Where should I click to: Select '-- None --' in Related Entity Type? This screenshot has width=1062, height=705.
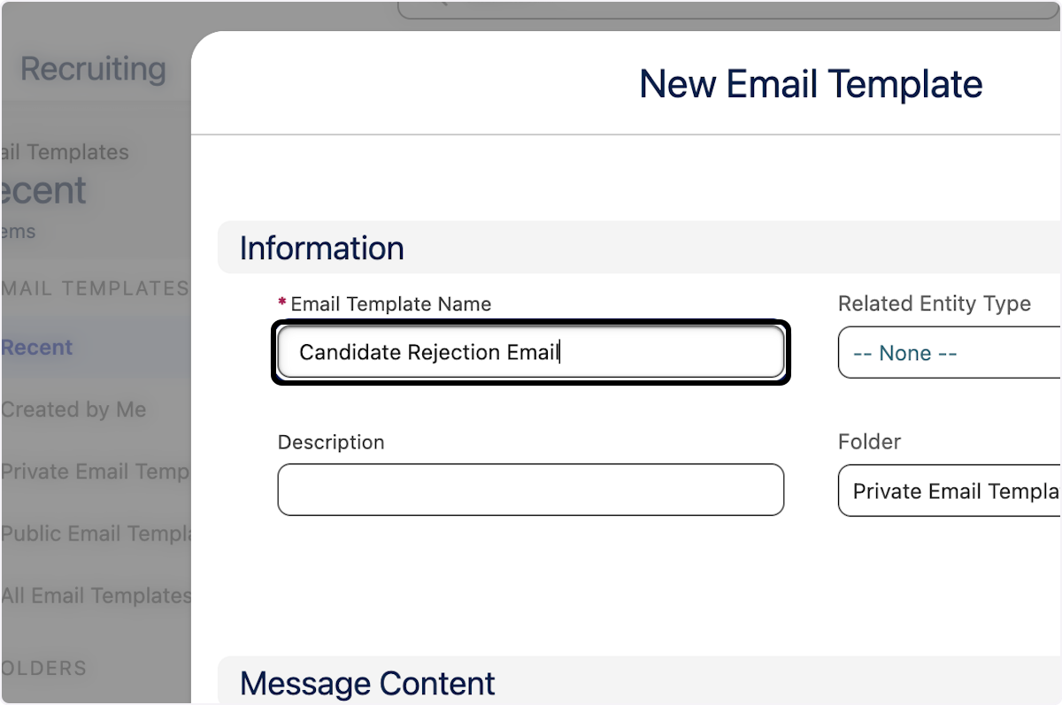tap(904, 352)
